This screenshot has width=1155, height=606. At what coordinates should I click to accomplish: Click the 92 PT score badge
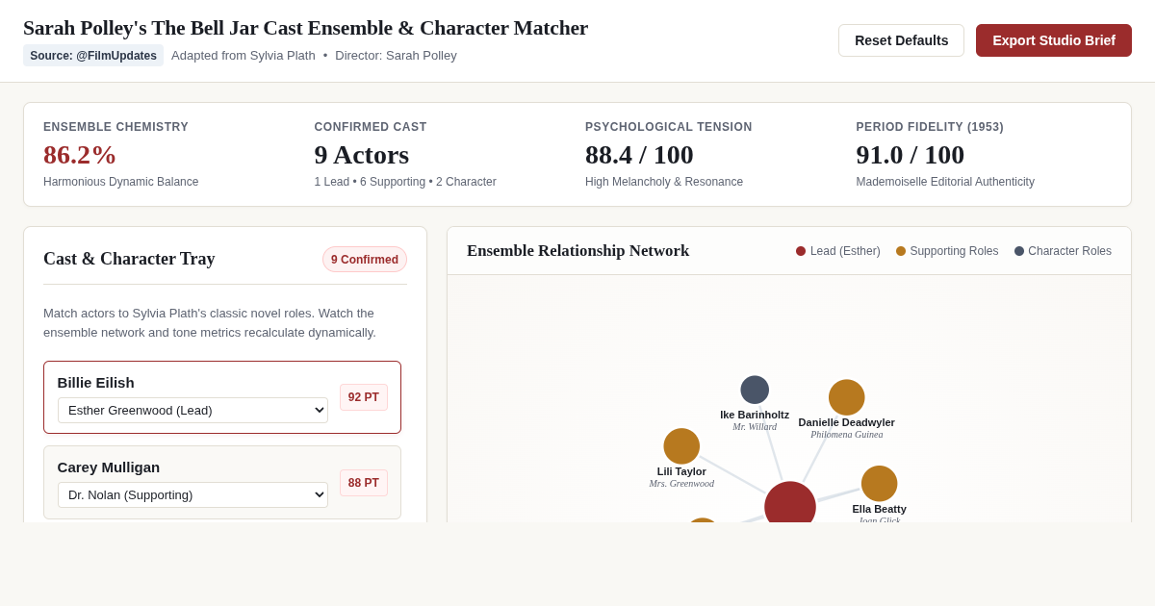point(364,397)
